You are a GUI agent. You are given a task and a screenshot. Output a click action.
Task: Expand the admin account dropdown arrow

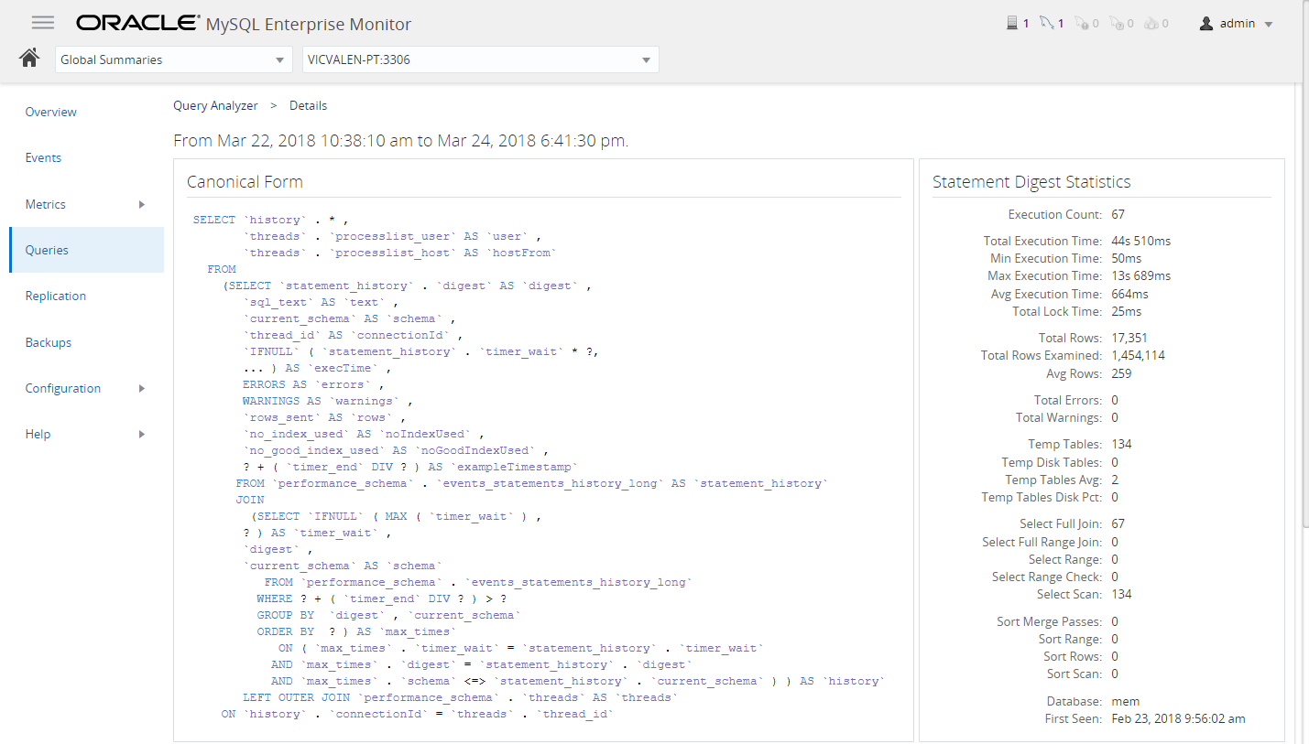[1269, 23]
